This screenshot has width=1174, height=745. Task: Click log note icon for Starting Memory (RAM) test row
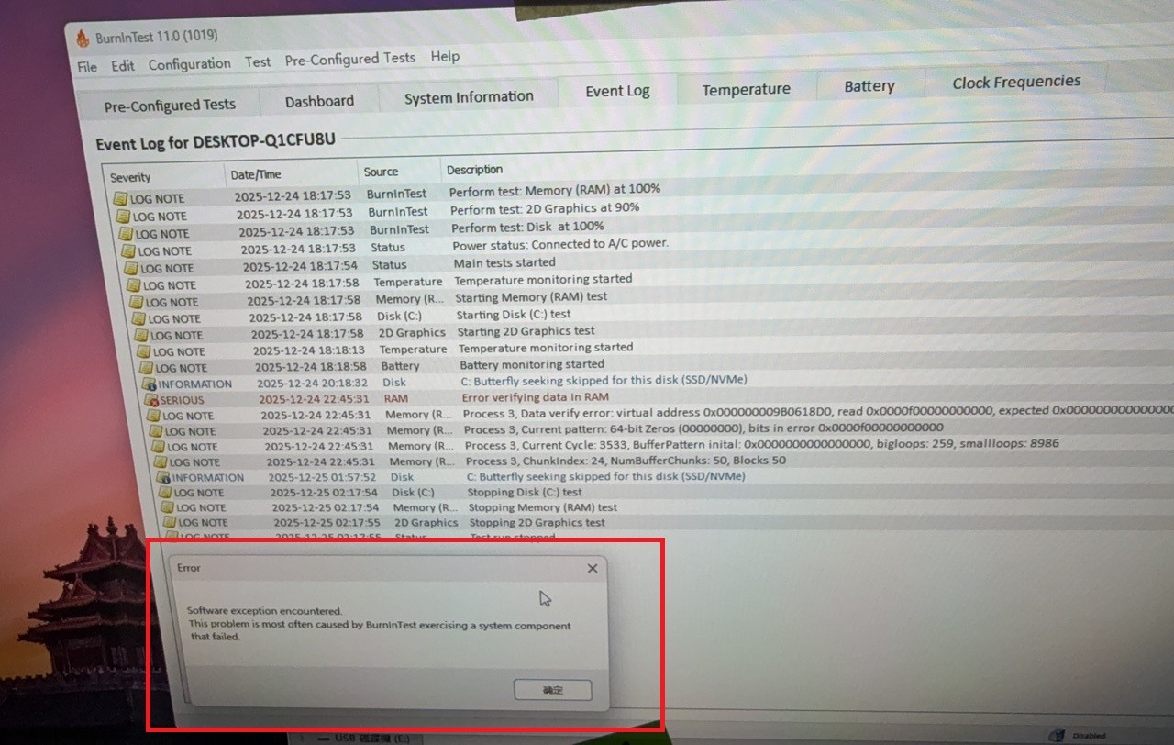pos(136,302)
